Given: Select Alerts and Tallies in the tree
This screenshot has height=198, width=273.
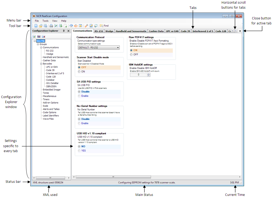Looking at the screenshot, I should point(51,109).
